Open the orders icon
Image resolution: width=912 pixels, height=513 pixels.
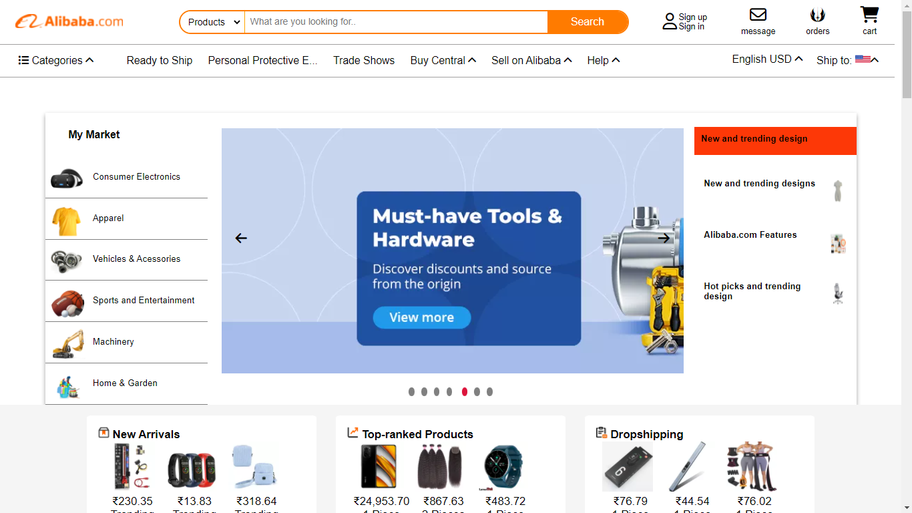(817, 15)
